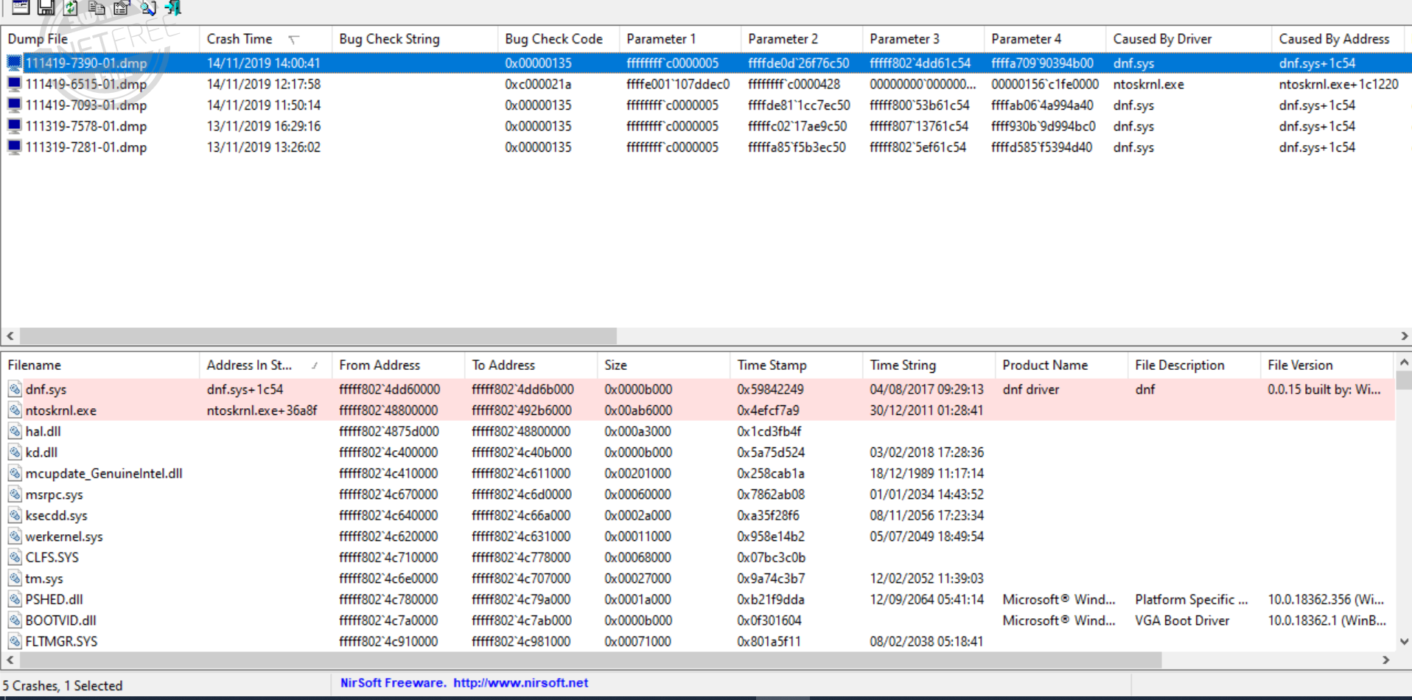Sort crashes by the Crash Time header
Image resolution: width=1412 pixels, height=700 pixels.
tap(265, 39)
